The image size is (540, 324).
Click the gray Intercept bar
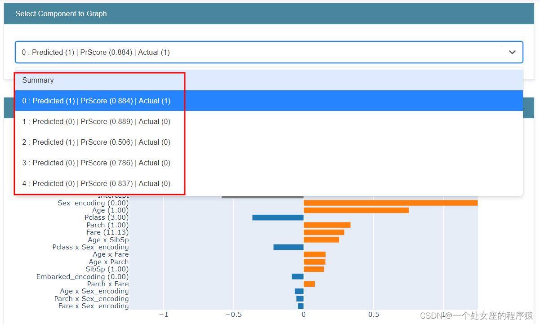point(263,196)
